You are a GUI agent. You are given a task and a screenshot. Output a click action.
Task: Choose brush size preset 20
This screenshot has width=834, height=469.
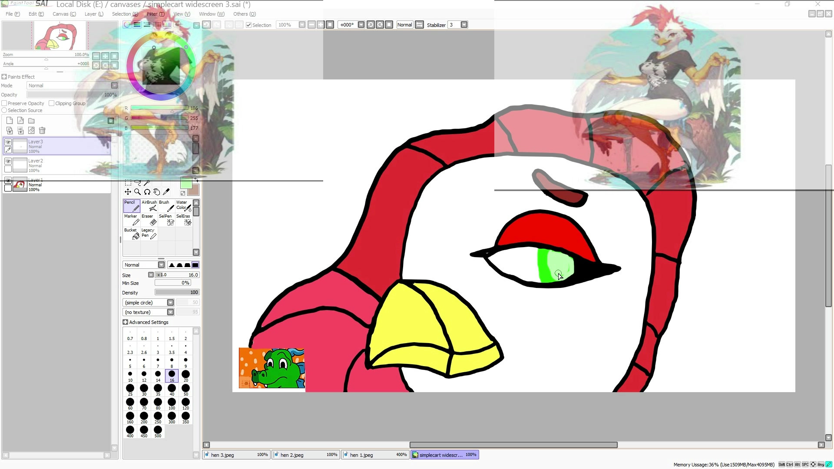[185, 376]
